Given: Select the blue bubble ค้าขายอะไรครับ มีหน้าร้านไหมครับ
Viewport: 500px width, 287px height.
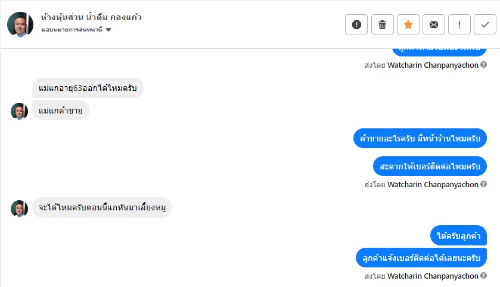Looking at the screenshot, I should point(420,138).
